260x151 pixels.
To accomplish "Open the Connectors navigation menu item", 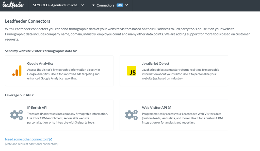I will [x=105, y=5].
